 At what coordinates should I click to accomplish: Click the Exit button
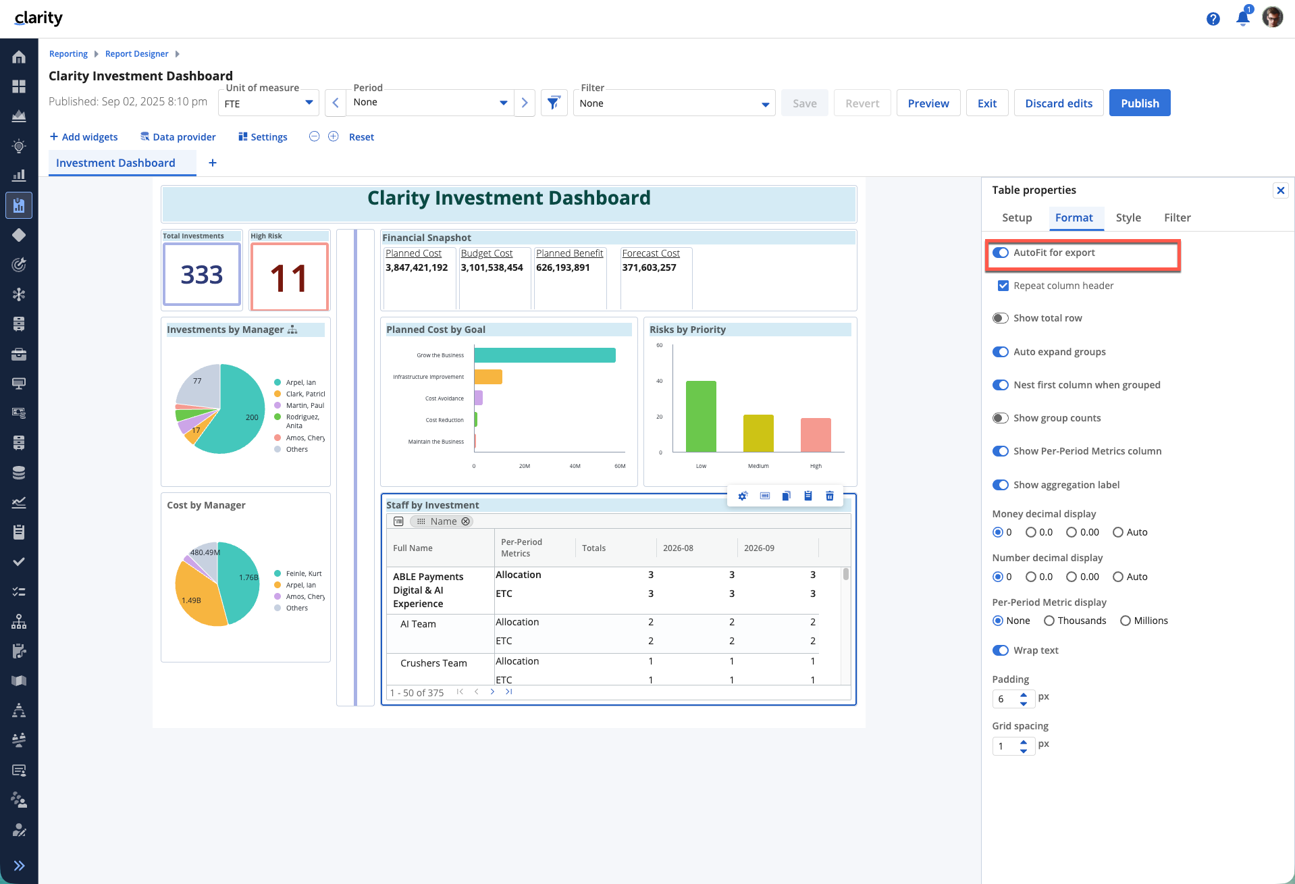(x=987, y=103)
